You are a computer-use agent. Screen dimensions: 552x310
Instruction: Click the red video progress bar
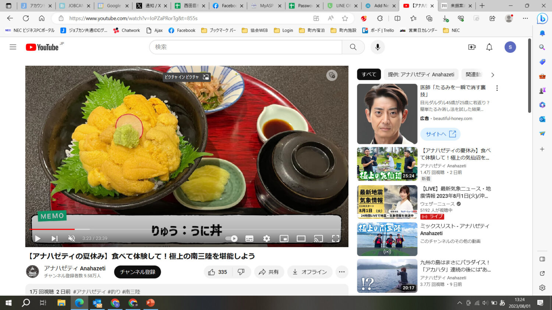pos(52,229)
